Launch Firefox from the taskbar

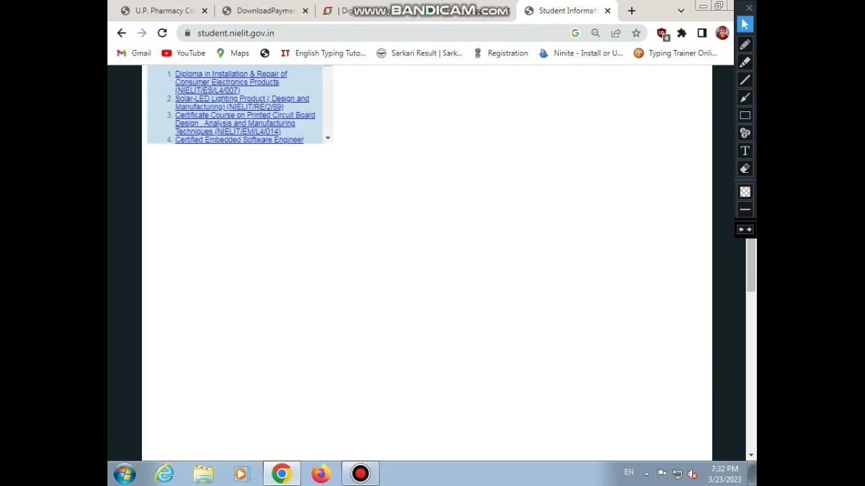click(x=320, y=474)
